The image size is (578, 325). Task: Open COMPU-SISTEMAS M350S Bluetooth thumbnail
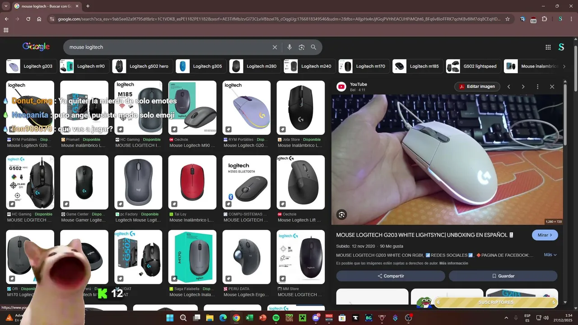point(247,182)
